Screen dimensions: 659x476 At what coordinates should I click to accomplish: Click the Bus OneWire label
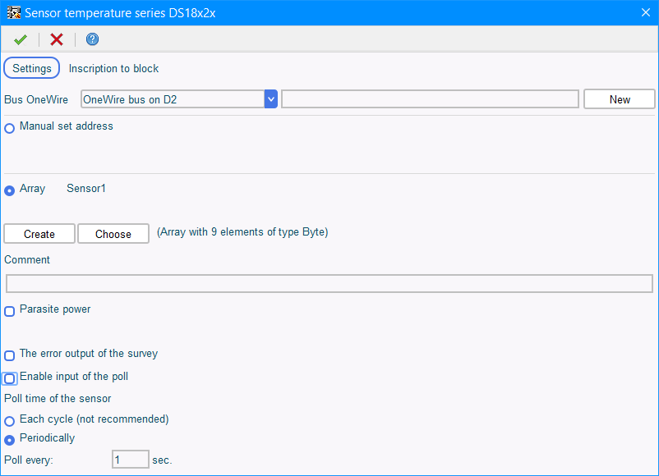36,99
